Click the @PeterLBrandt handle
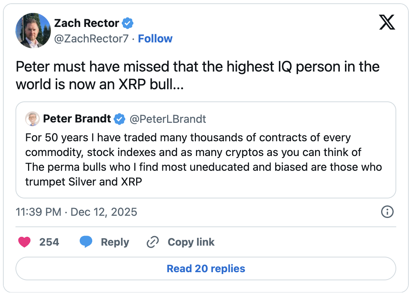The image size is (411, 298). [167, 119]
